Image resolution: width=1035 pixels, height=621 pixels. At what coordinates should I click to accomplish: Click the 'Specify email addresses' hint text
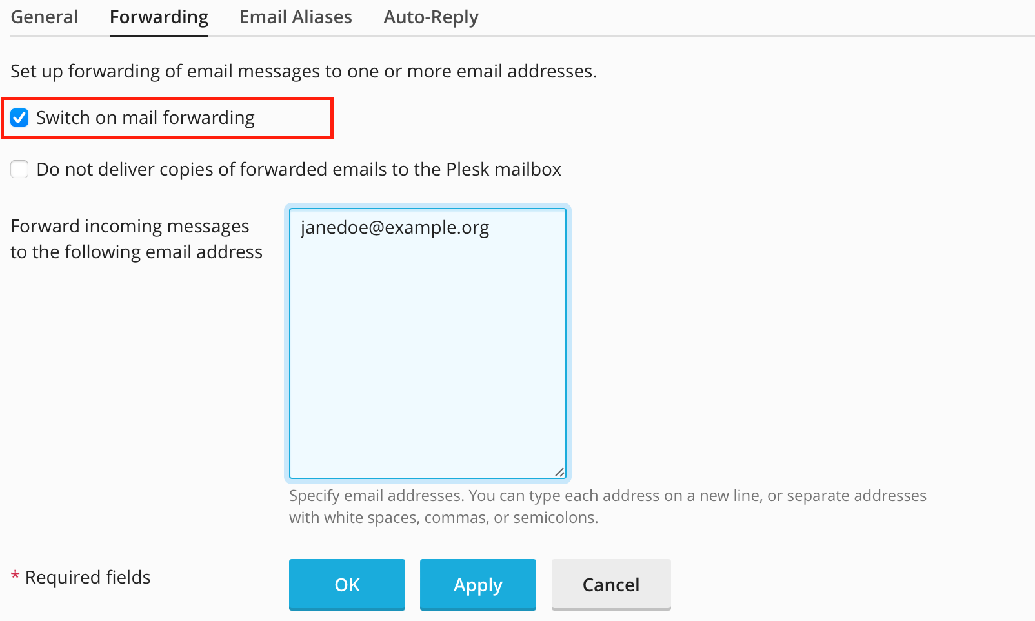pos(607,496)
